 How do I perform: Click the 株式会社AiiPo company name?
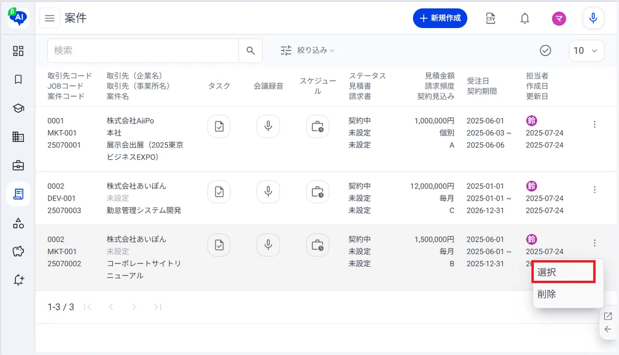click(131, 121)
